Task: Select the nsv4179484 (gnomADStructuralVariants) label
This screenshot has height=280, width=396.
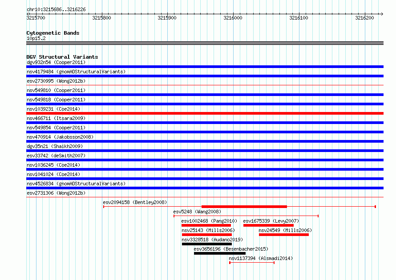Action: [x=76, y=72]
